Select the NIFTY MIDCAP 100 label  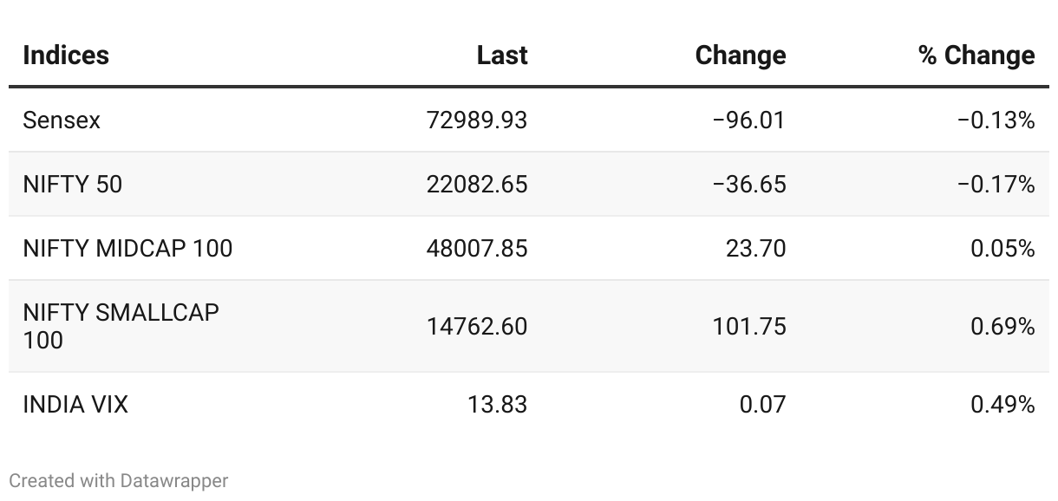point(127,249)
